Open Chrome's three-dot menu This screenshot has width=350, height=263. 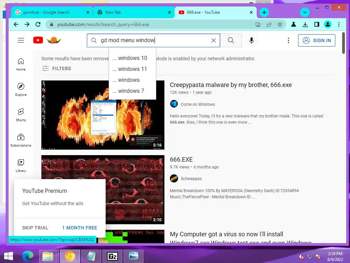pos(339,24)
